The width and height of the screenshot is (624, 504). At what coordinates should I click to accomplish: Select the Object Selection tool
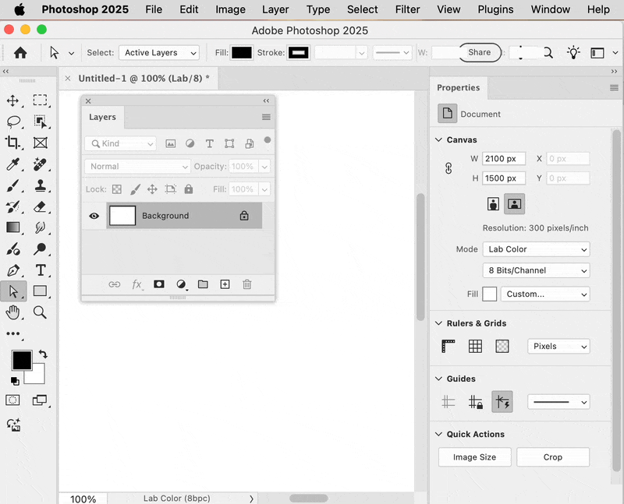pos(40,122)
